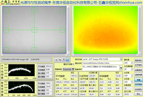Click the grayscale image's scroll-down arrow

[68, 52]
